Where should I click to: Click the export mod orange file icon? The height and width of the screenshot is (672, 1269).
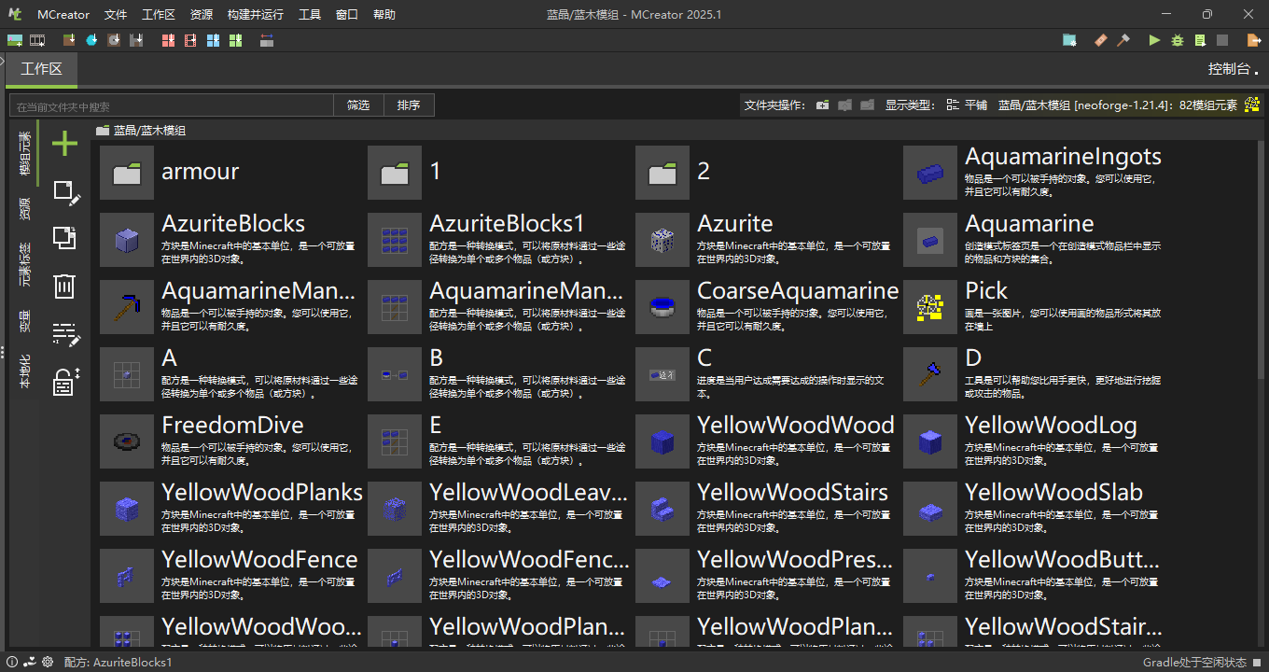[x=1254, y=40]
